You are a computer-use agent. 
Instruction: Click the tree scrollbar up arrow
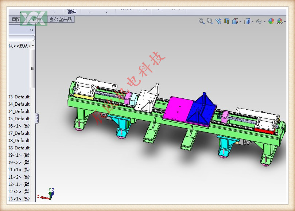33,46
